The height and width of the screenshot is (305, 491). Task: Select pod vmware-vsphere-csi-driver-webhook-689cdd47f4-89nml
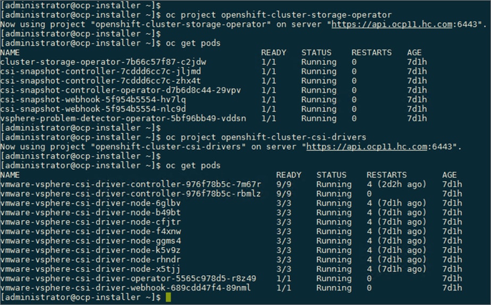click(x=125, y=288)
